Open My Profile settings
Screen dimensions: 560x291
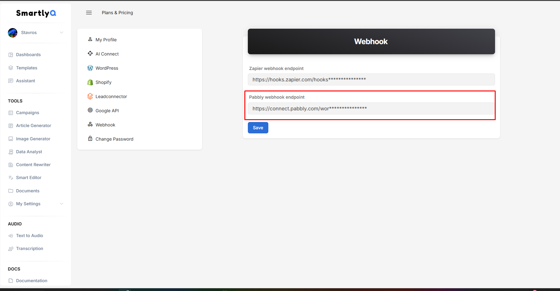pos(106,40)
